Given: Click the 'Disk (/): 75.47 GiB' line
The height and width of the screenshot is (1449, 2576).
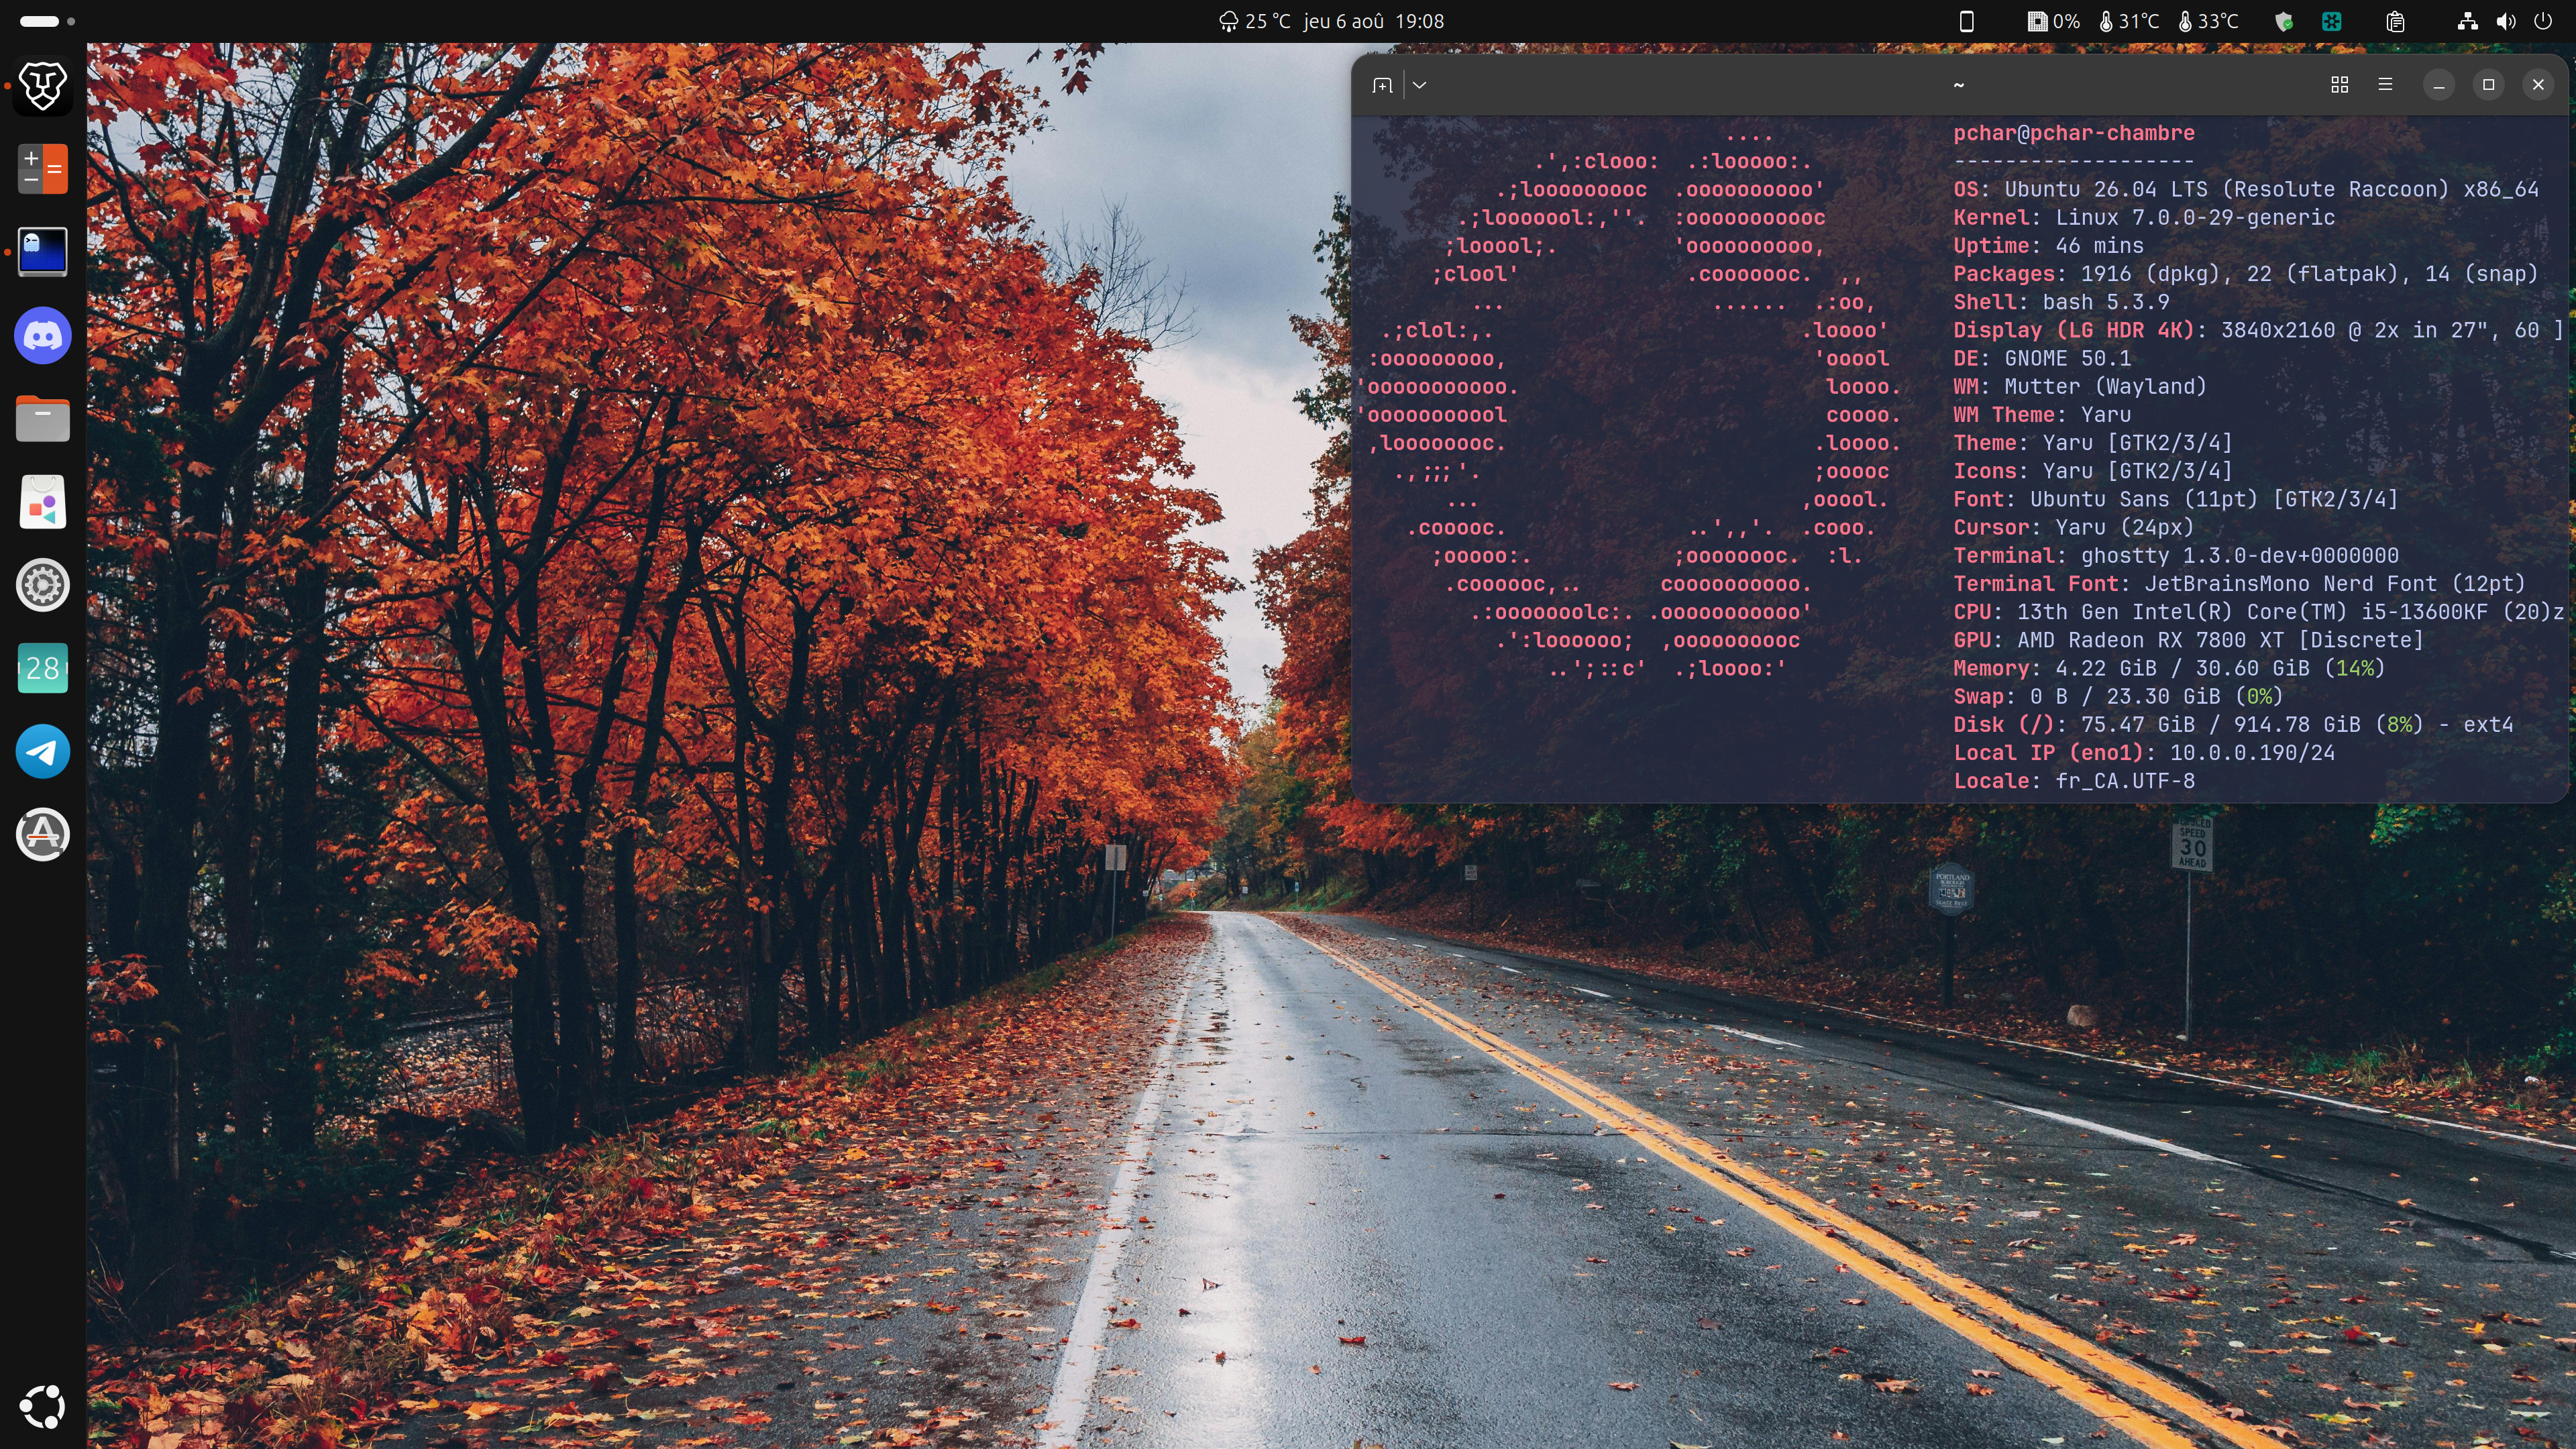Looking at the screenshot, I should [2234, 724].
